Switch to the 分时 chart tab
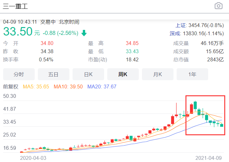Image resolution: width=229 pixels, height=162 pixels. click(x=19, y=74)
